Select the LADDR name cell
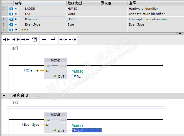The width and height of the screenshot is (184, 136). tap(40, 9)
